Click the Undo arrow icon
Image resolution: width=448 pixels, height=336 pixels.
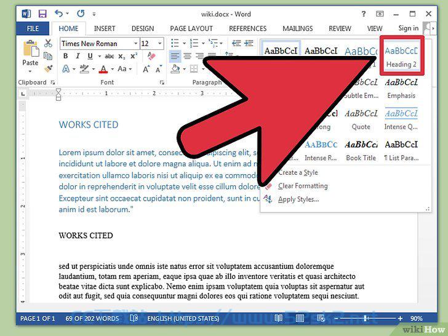[x=59, y=13]
